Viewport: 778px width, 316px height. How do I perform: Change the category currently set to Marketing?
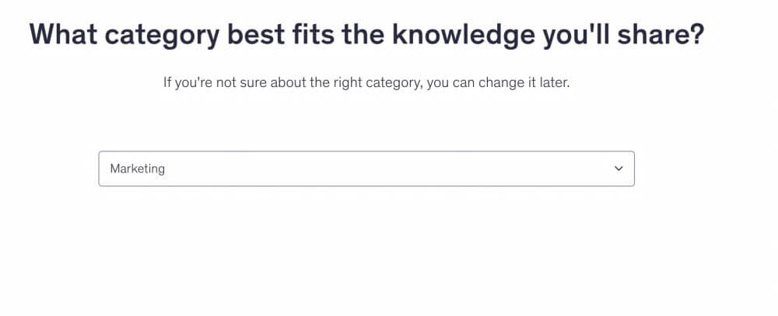coord(366,168)
